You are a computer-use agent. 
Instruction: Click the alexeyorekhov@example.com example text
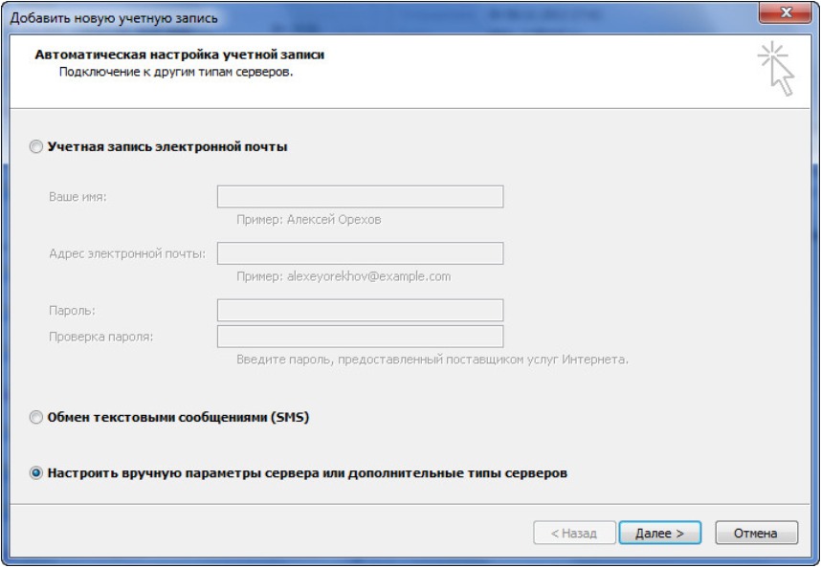coord(368,276)
